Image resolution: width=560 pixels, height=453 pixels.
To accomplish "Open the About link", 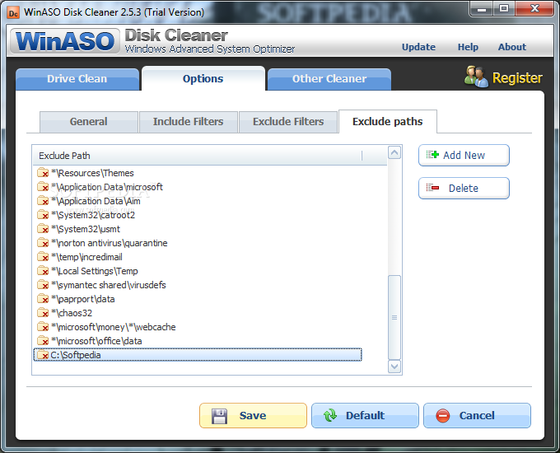I will [512, 47].
